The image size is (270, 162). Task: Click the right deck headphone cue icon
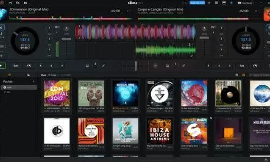(167, 66)
